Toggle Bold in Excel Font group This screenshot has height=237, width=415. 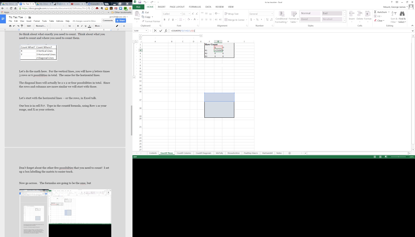(164, 20)
